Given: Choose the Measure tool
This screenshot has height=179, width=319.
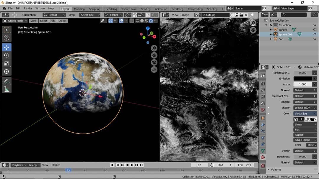Looking at the screenshot, I should pyautogui.click(x=6, y=89).
